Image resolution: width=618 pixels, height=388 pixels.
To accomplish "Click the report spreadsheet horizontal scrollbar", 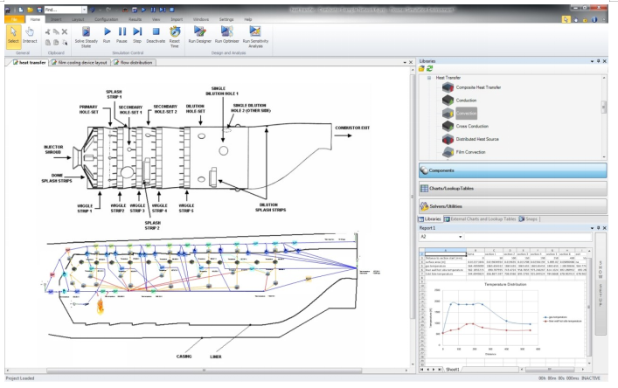I will click(550, 370).
